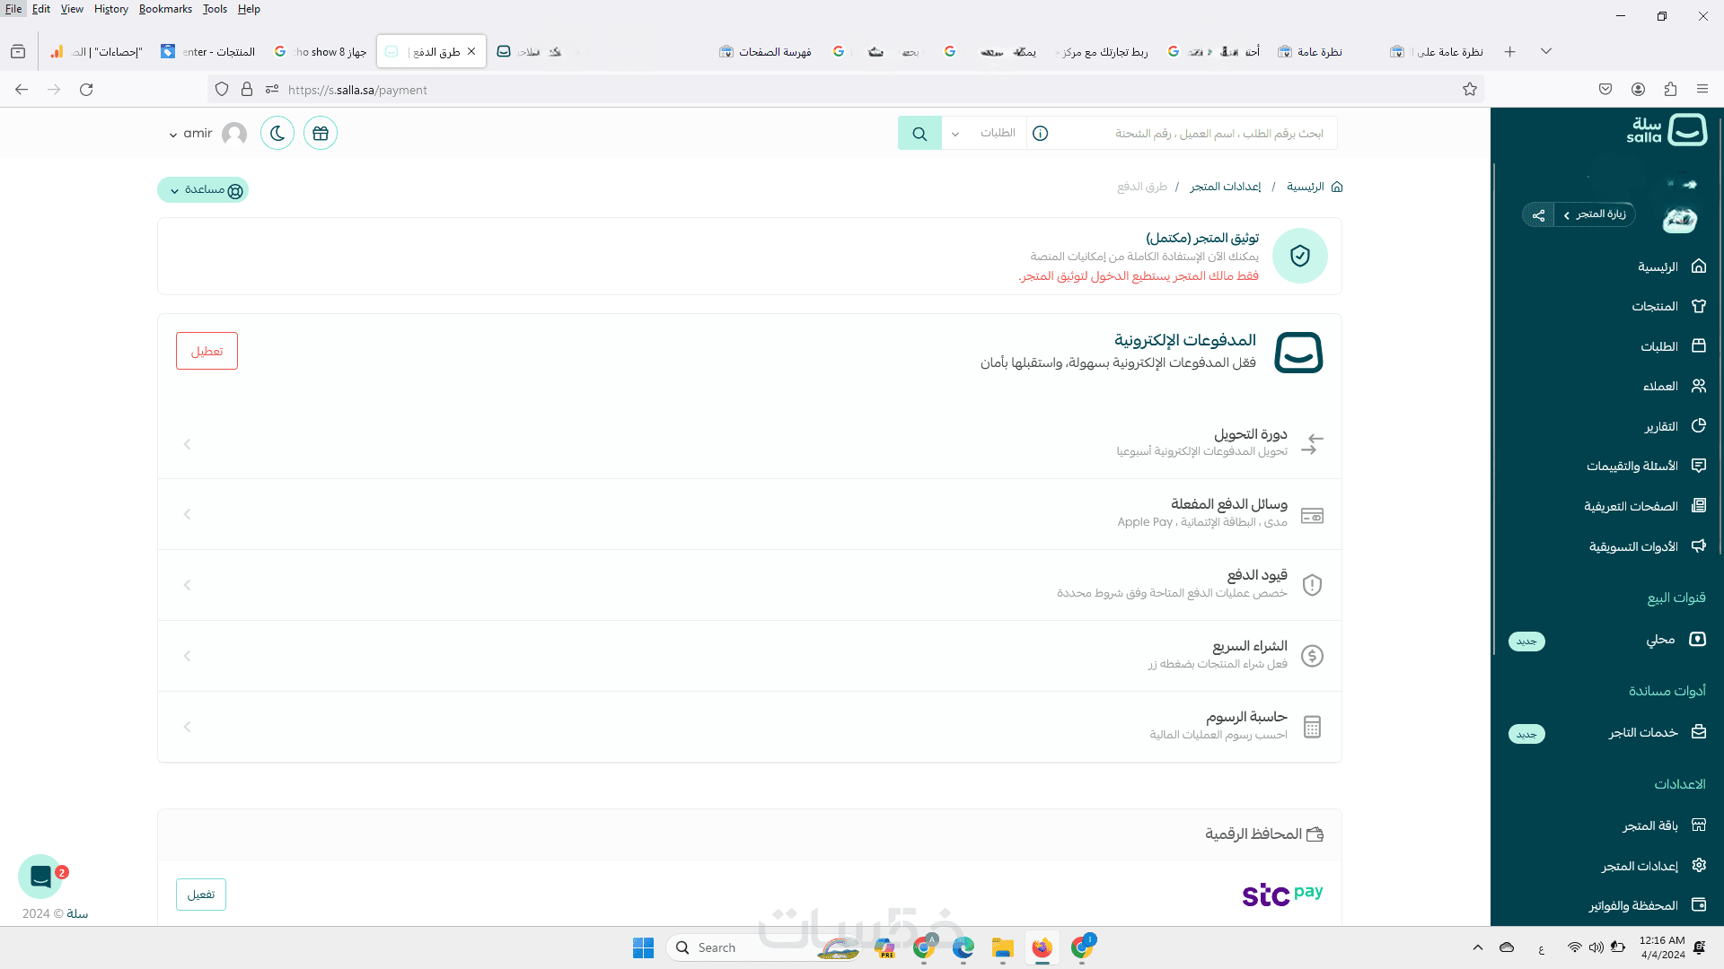Click the المحفظة والفواتير wallet icon
1724x969 pixels.
click(x=1699, y=904)
